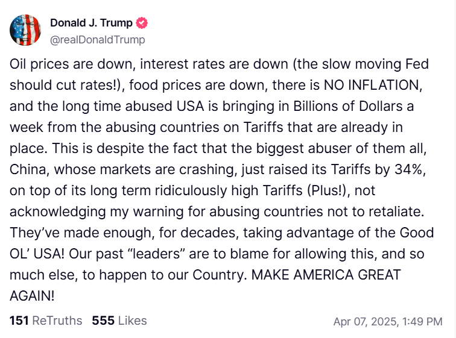Viewport: 456px width, 338px height.
Task: Open the Apr 07, 2025 timestamp
Action: click(x=363, y=321)
